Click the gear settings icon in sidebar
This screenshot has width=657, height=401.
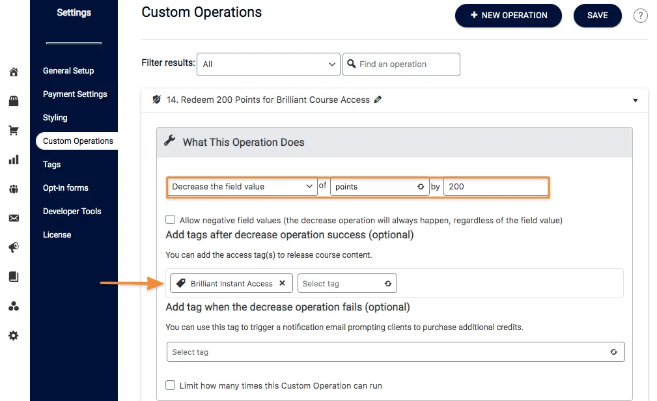pyautogui.click(x=14, y=336)
